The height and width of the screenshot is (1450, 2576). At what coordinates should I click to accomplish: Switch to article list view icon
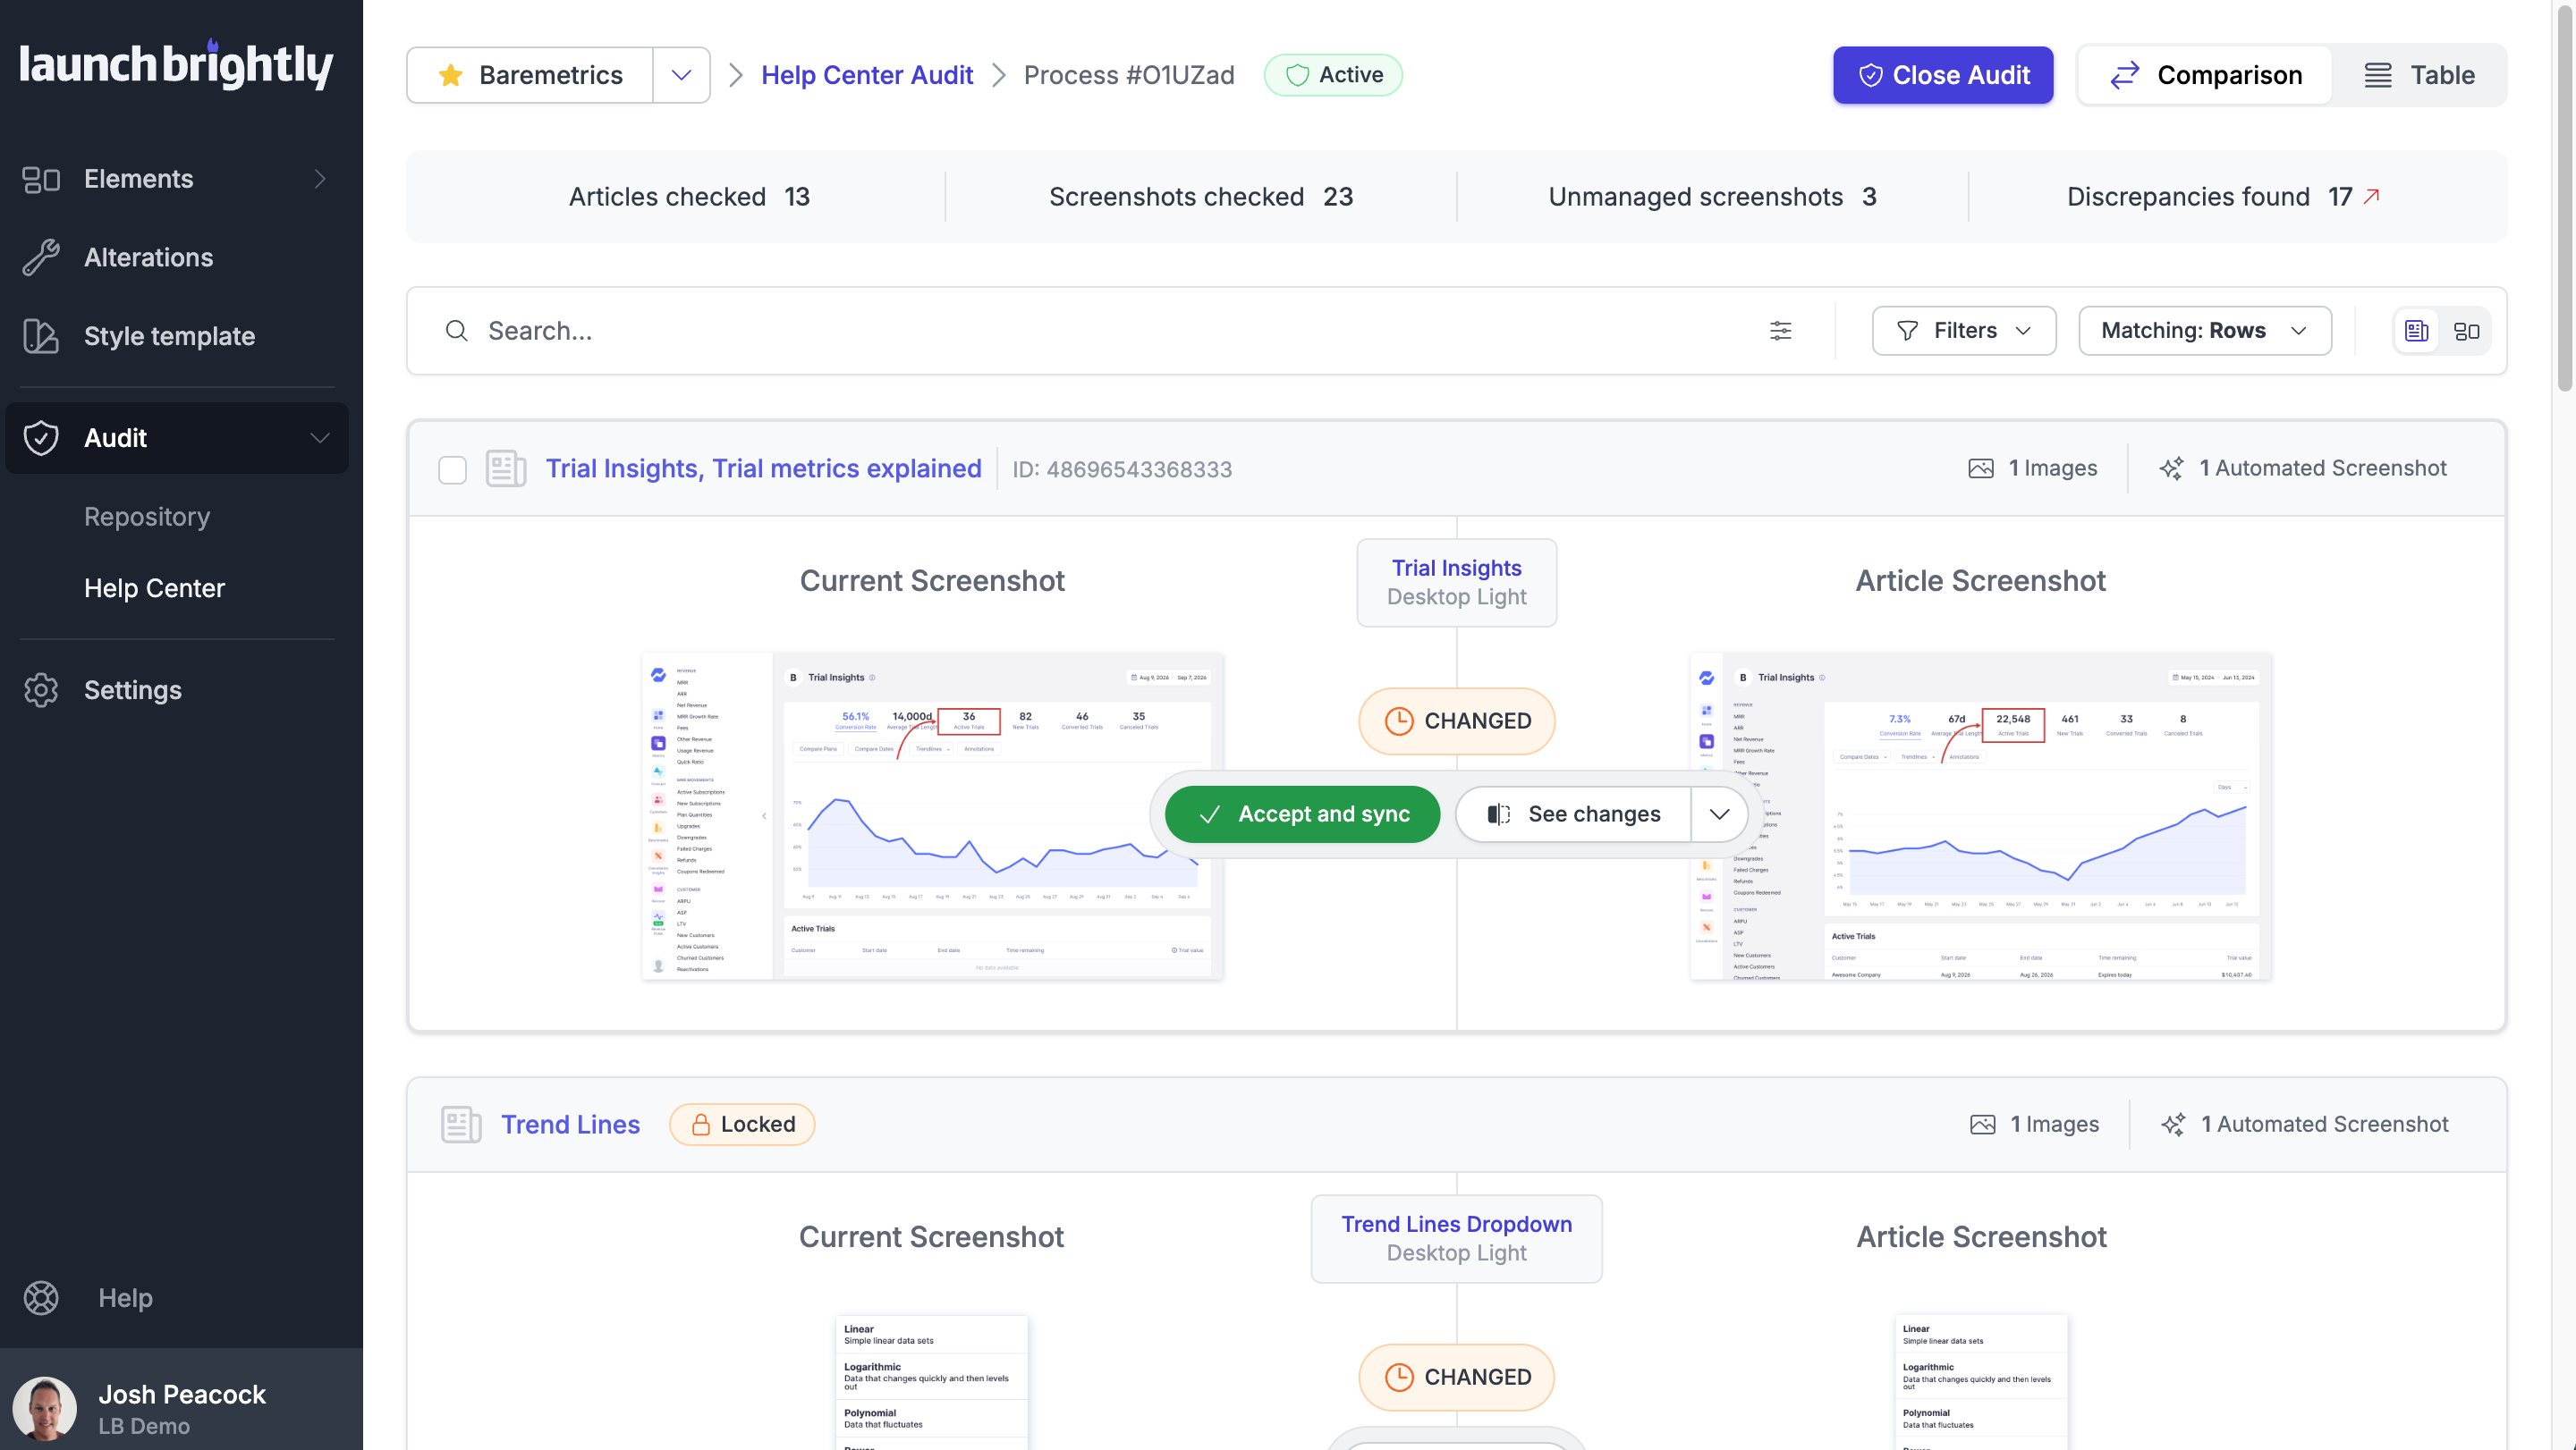tap(2417, 331)
